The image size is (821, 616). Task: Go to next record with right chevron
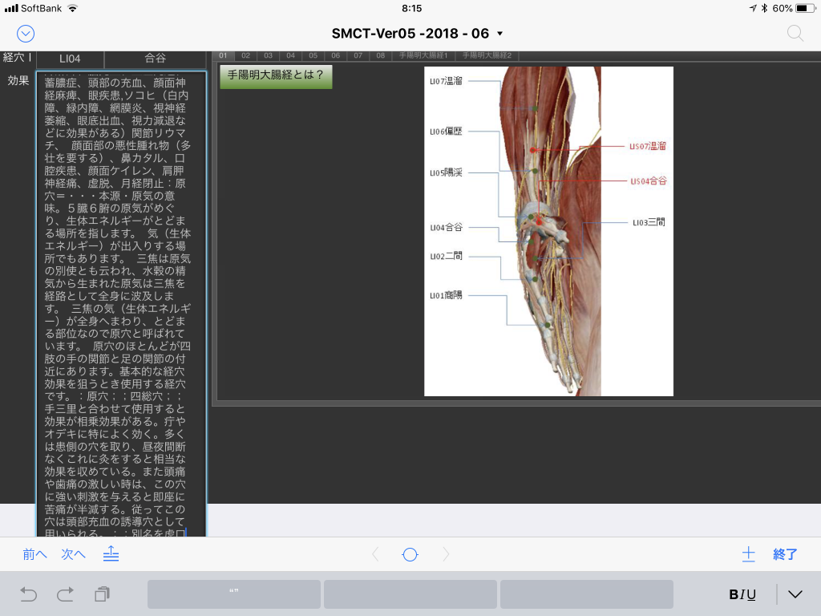tap(446, 554)
